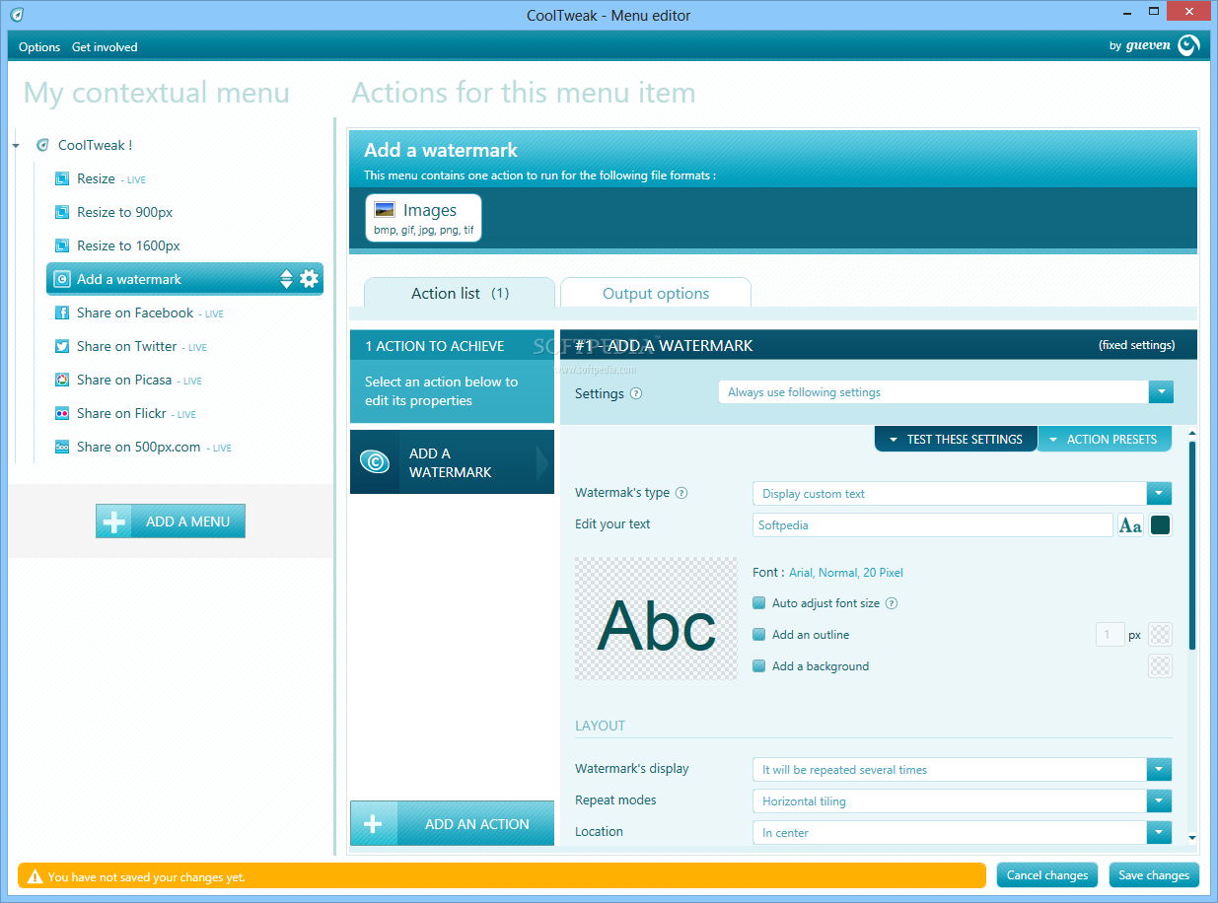The height and width of the screenshot is (903, 1218).
Task: Click the Facebook icon in the menu list
Action: pos(62,313)
